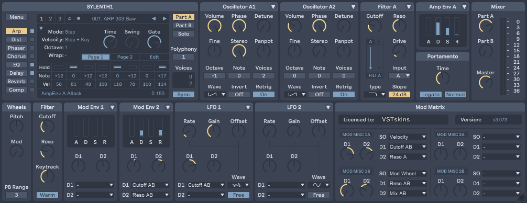Click the Filter A Drive knob
The width and height of the screenshot is (527, 203).
pyautogui.click(x=399, y=51)
